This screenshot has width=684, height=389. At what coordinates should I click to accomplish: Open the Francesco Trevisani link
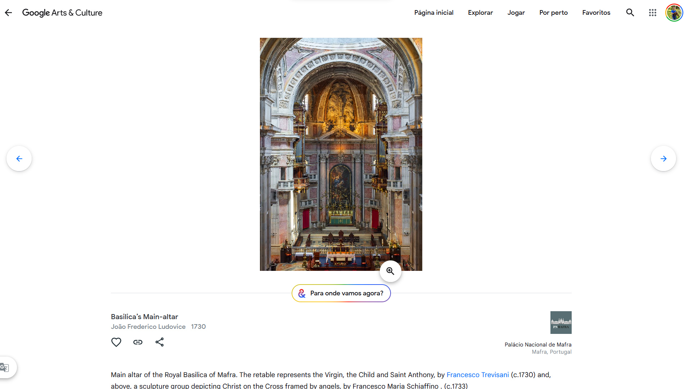pos(478,375)
